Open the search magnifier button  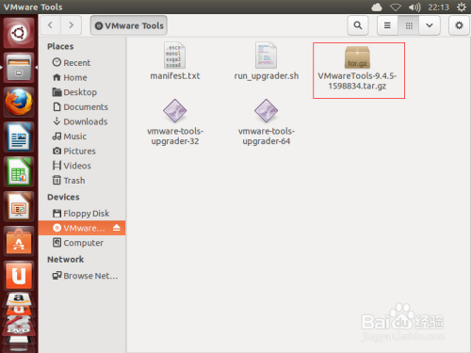[358, 25]
